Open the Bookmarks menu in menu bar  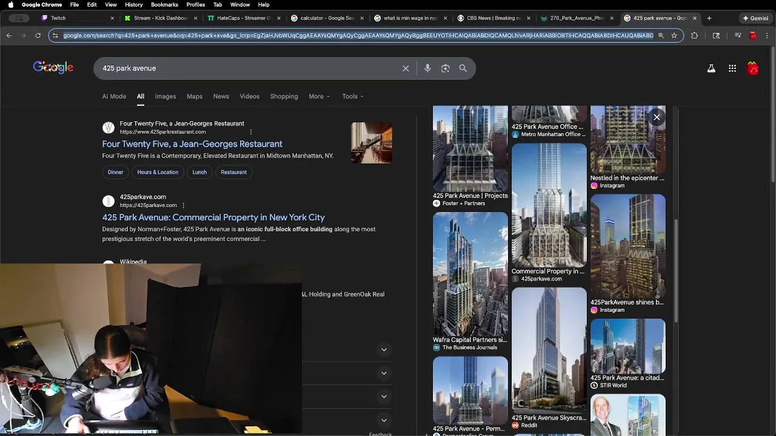164,4
